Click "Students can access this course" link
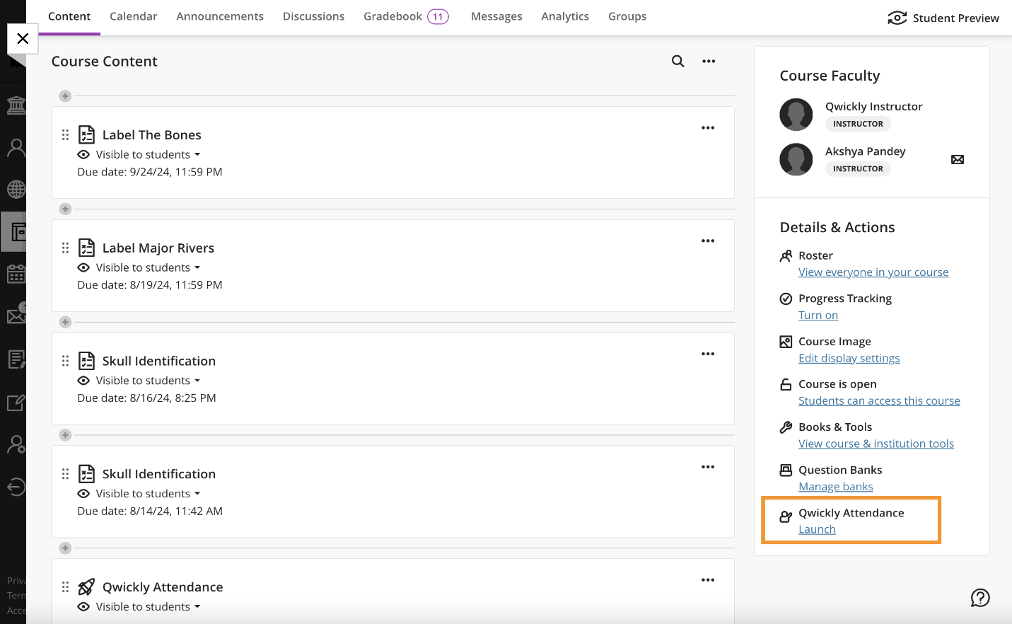 pyautogui.click(x=879, y=401)
